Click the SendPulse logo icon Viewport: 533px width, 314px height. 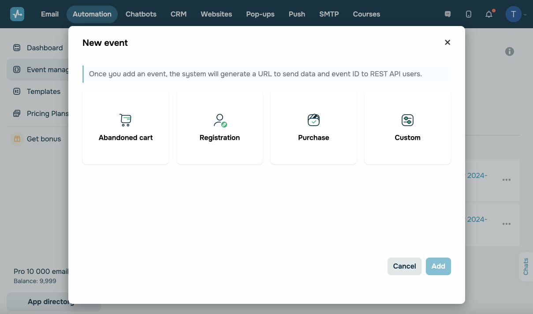click(17, 14)
